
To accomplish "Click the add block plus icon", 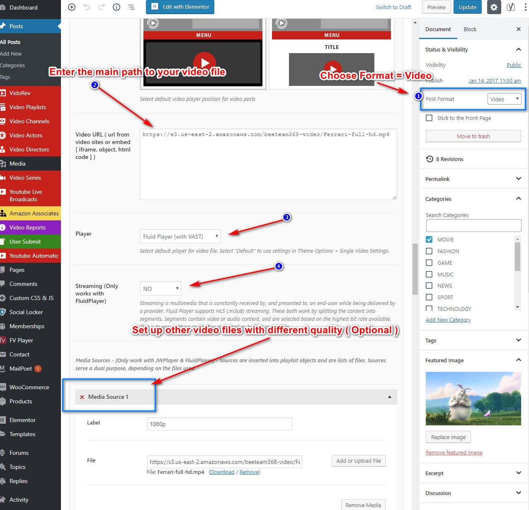I will 72,7.
